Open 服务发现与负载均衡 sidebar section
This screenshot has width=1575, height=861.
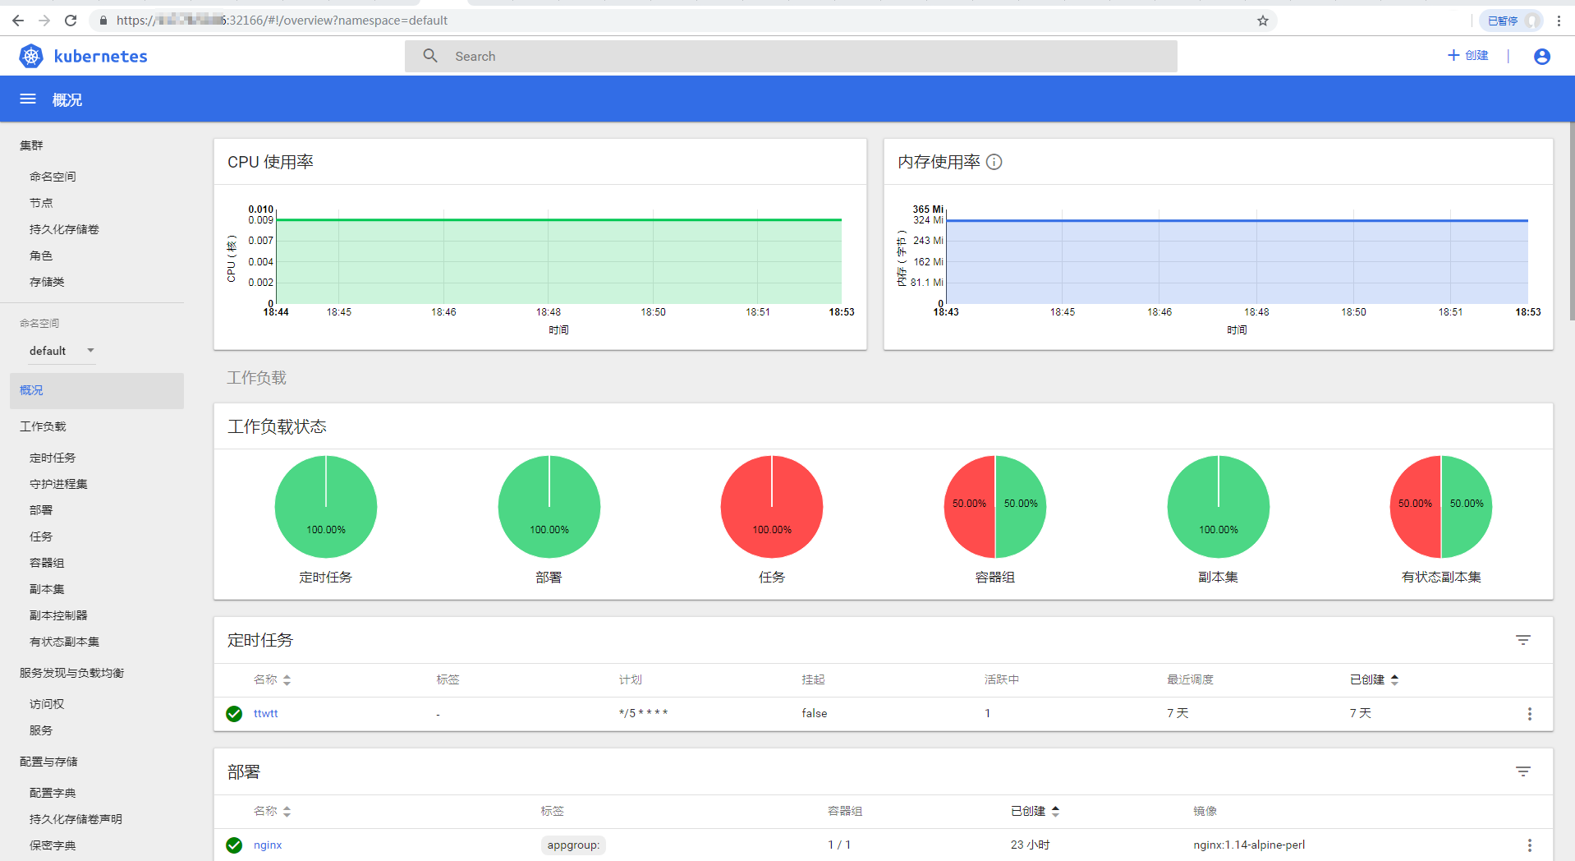(72, 673)
